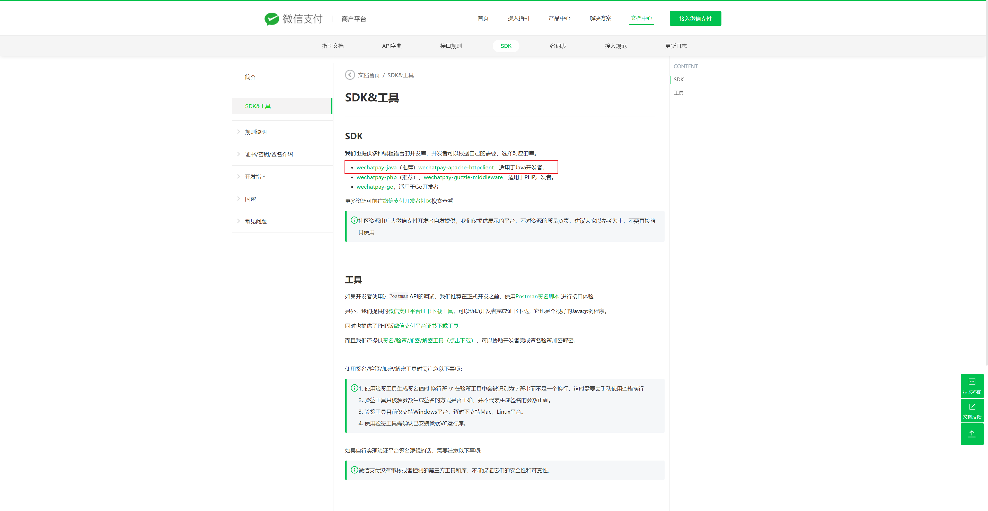
Task: Open Java 微信支付平台证书下载工具 link
Action: pyautogui.click(x=420, y=311)
